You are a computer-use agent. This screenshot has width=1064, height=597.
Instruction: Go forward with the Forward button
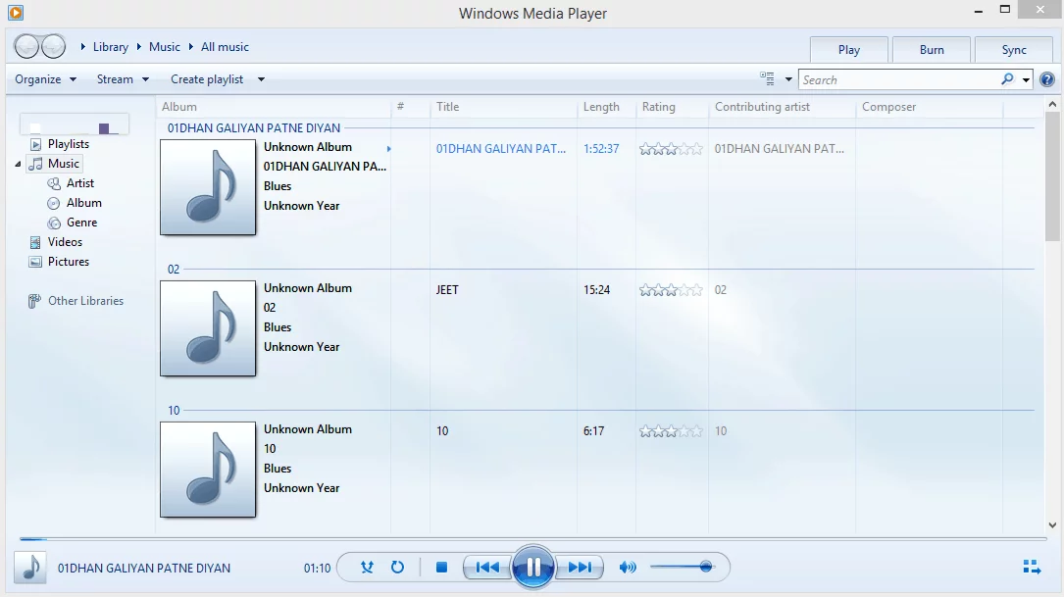pos(54,46)
